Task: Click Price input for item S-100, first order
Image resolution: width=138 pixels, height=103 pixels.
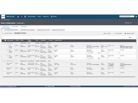Action: [x=78, y=53]
